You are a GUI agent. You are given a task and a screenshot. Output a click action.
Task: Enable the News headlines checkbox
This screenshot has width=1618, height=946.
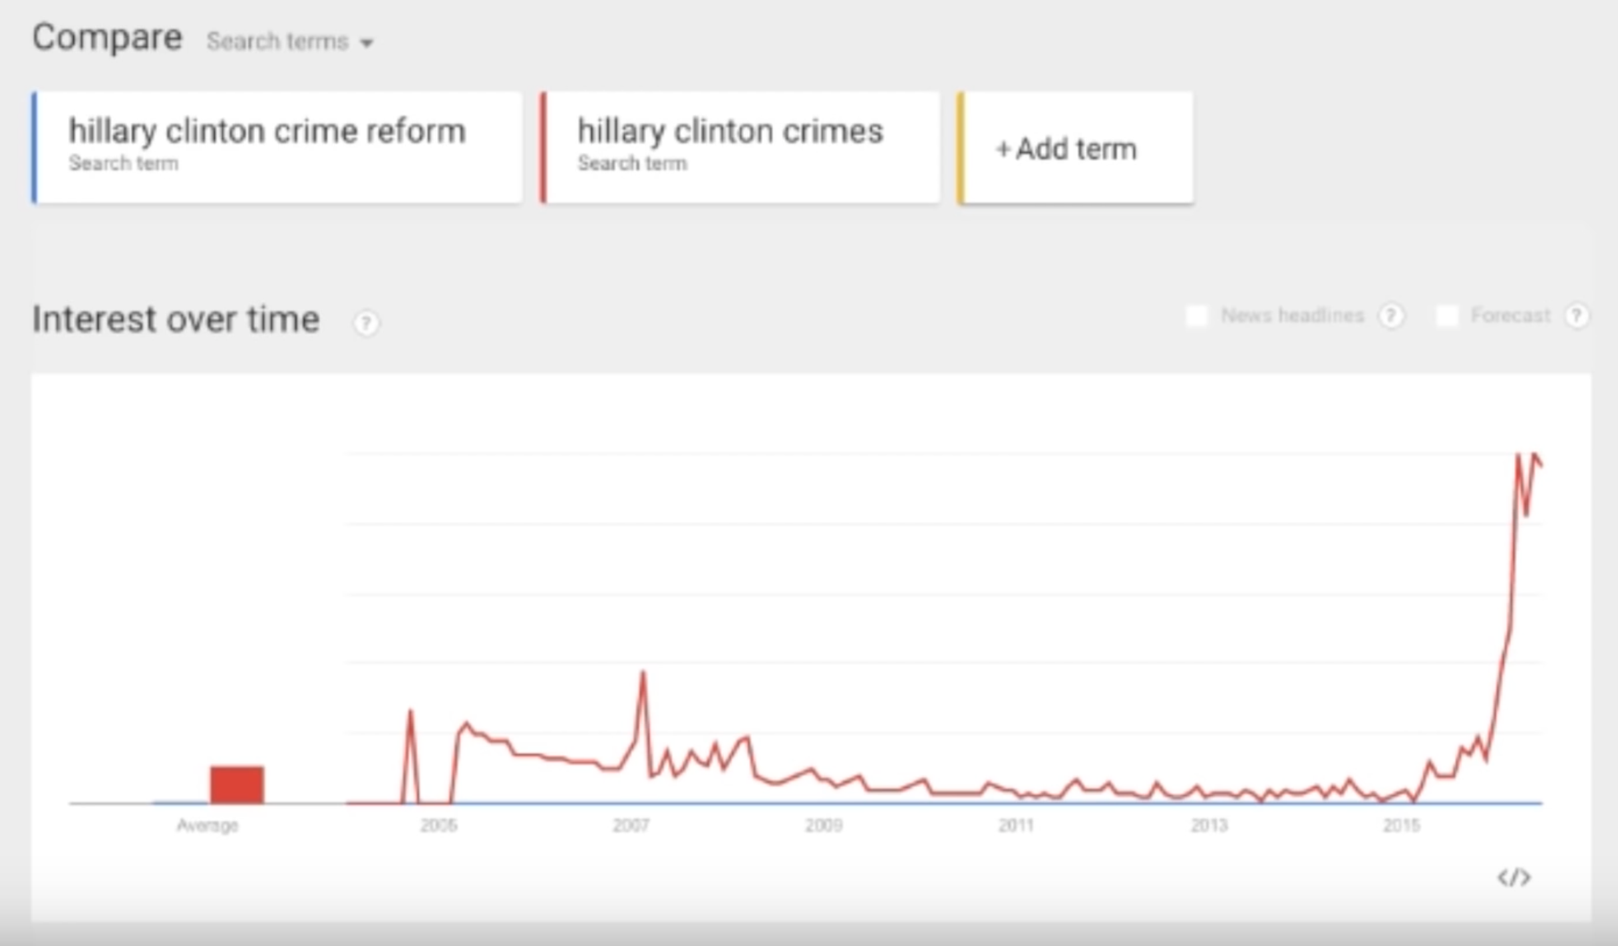(1197, 315)
